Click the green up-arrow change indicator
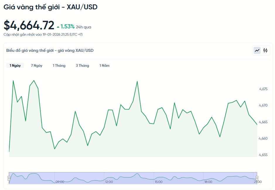This screenshot has width=275, height=190. [x=58, y=27]
